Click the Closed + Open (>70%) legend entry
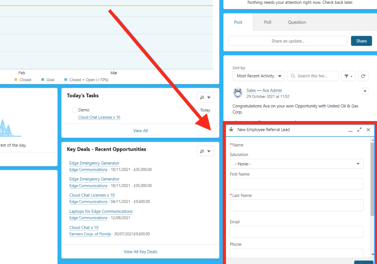 pyautogui.click(x=86, y=80)
